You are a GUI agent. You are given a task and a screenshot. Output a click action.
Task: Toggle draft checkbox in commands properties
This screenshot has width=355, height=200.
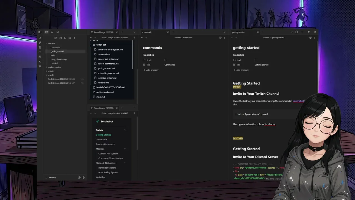point(166,60)
